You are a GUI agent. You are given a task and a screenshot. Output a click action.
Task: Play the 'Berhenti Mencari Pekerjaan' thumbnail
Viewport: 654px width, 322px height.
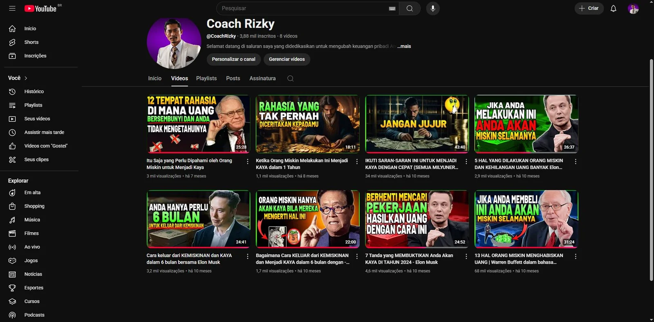(x=417, y=219)
